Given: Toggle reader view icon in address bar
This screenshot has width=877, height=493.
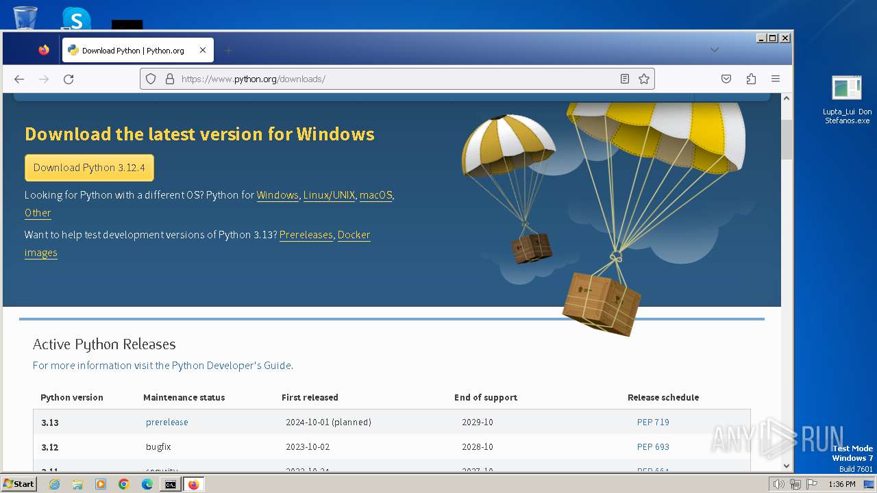Looking at the screenshot, I should click(x=624, y=79).
